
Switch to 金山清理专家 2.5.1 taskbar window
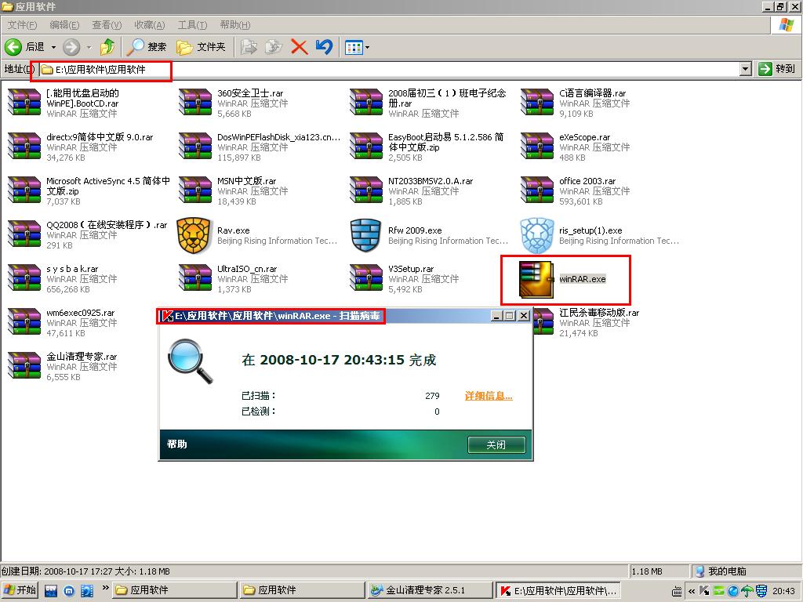tap(429, 590)
